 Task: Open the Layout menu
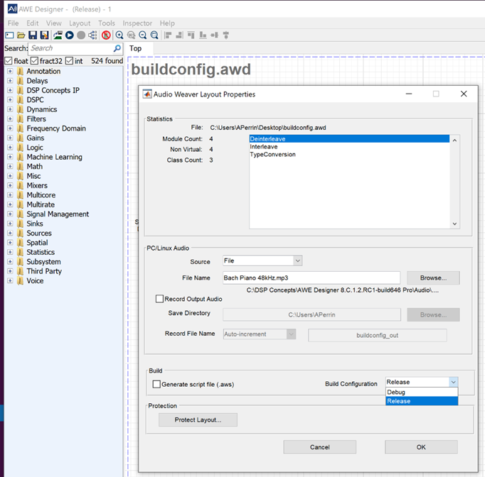coord(80,23)
